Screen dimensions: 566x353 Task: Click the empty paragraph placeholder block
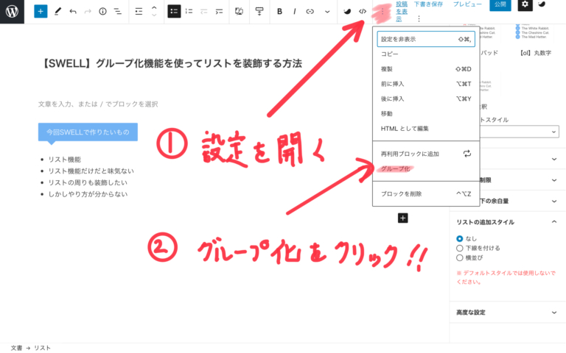tap(98, 104)
